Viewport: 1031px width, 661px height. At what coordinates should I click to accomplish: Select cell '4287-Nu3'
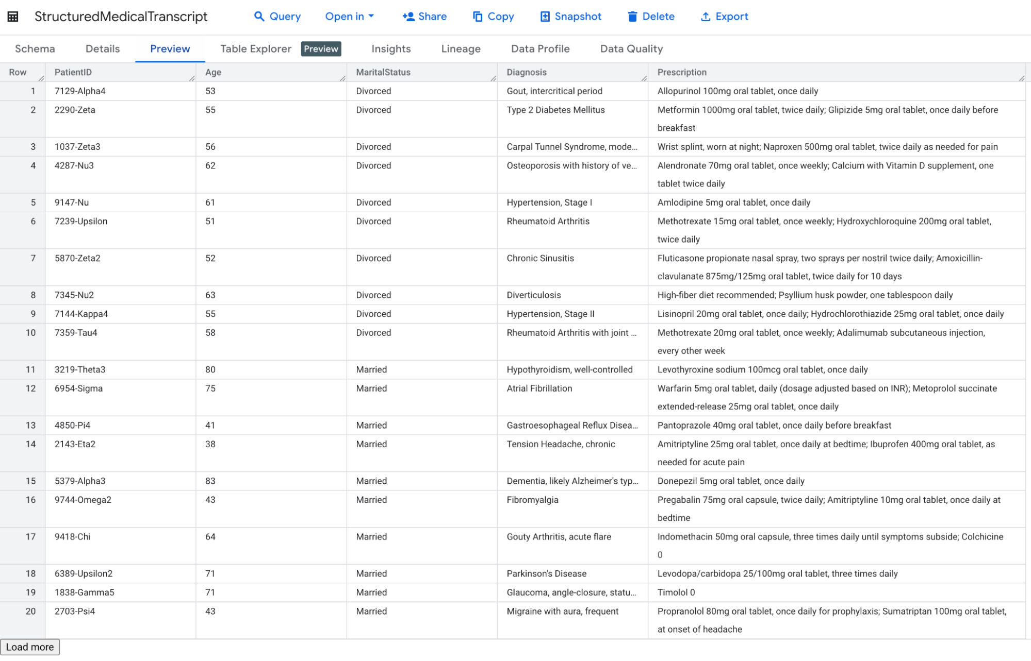[121, 175]
